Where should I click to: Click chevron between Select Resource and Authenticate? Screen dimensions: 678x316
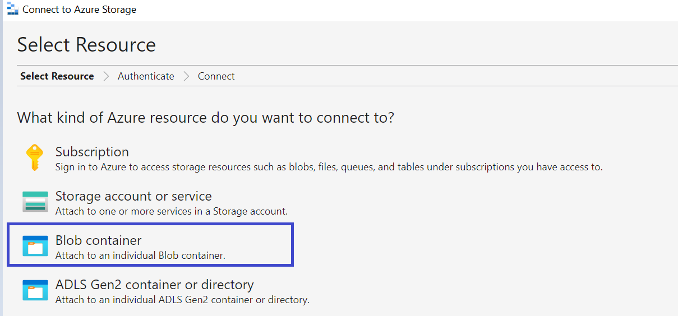[106, 76]
